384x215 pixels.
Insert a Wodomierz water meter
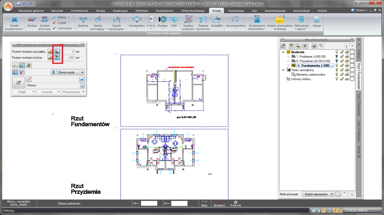137,23
